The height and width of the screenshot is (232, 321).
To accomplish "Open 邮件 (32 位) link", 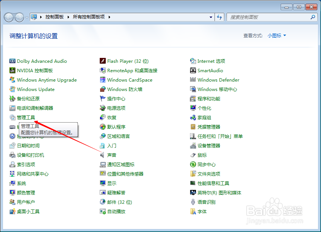I will pos(120,202).
